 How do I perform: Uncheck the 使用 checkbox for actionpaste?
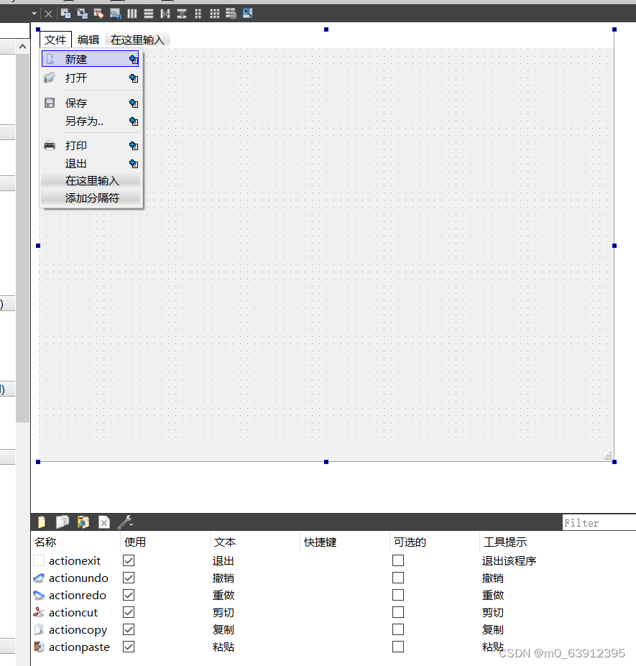(x=128, y=647)
